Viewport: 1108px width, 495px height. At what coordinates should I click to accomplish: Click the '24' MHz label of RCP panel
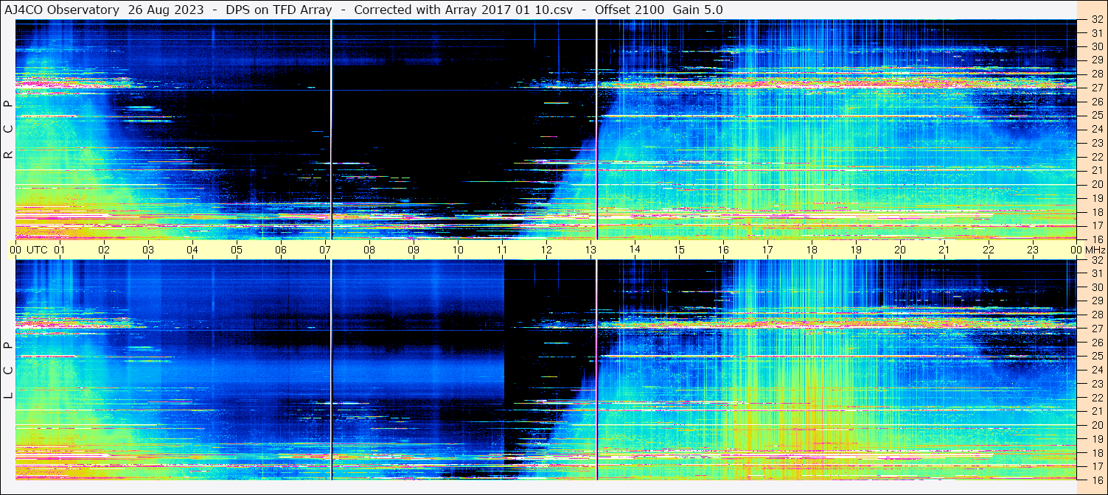(x=1096, y=129)
